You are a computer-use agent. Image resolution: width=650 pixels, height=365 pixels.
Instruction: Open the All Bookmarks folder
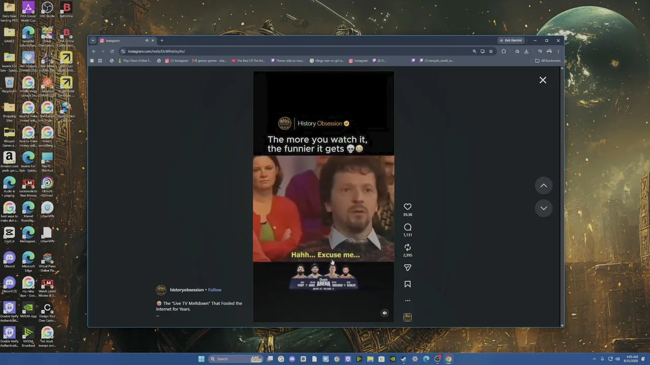(548, 61)
